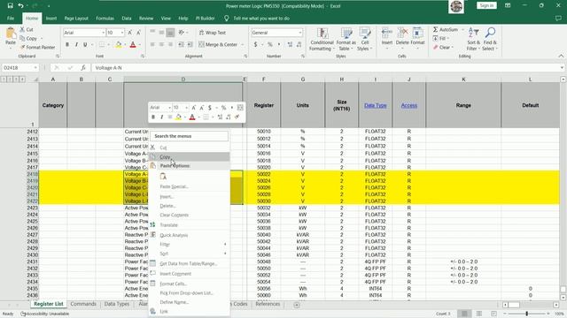Image resolution: width=567 pixels, height=318 pixels.
Task: Click the Sign in button
Action: (x=486, y=5)
